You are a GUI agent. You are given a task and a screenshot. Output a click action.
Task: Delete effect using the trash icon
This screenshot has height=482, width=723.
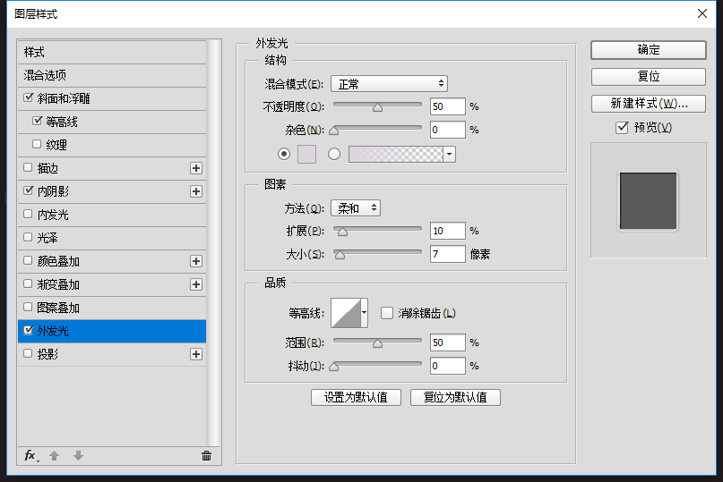tap(207, 456)
